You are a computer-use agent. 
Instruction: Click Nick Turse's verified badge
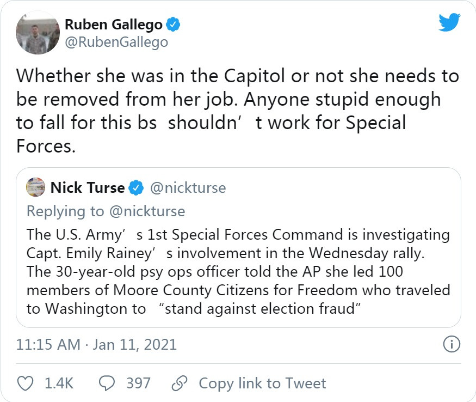coord(136,188)
